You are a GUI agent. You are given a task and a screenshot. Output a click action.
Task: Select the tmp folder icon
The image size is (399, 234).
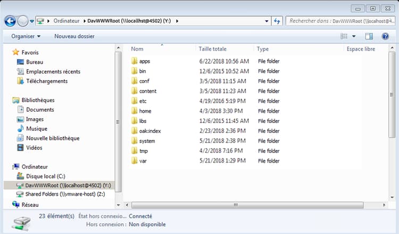[135, 151]
